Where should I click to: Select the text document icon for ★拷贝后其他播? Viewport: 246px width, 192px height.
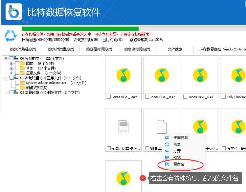[123, 127]
